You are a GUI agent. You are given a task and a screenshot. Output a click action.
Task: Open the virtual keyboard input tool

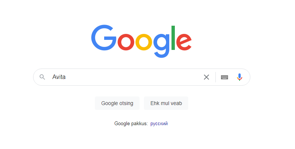tap(224, 77)
